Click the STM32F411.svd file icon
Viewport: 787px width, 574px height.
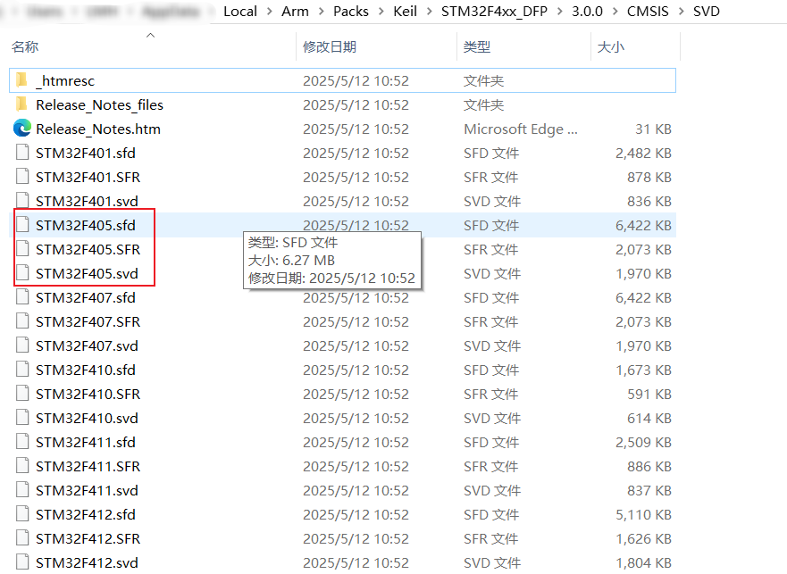click(22, 490)
